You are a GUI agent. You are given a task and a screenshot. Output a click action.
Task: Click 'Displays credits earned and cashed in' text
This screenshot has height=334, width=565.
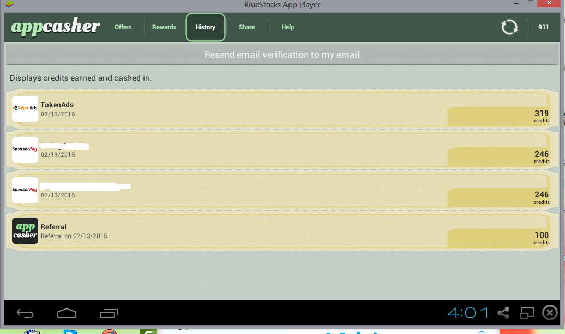pos(80,78)
